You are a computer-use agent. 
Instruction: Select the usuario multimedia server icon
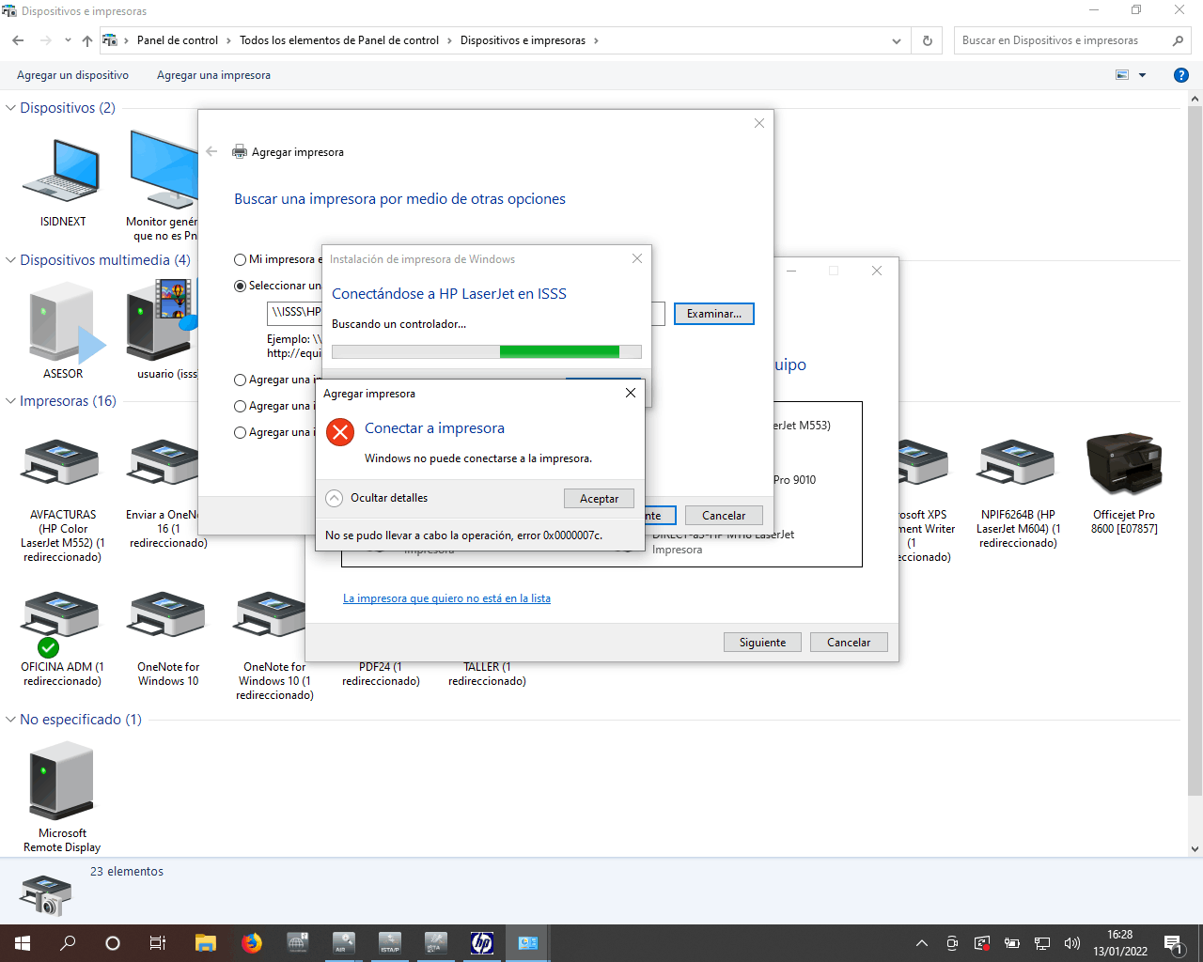click(x=162, y=319)
